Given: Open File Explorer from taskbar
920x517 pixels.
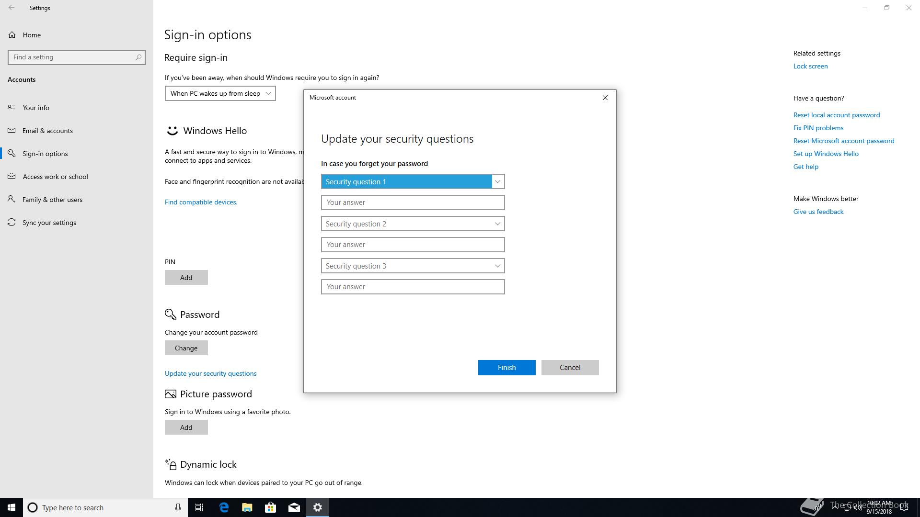Looking at the screenshot, I should tap(247, 507).
